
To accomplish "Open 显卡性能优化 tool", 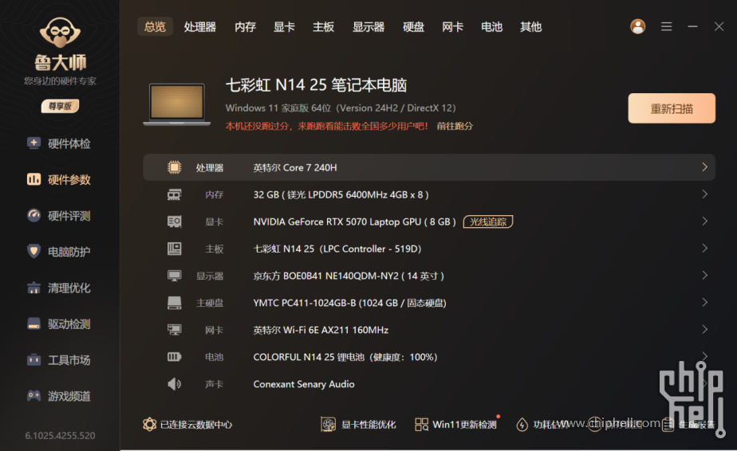I will point(358,425).
